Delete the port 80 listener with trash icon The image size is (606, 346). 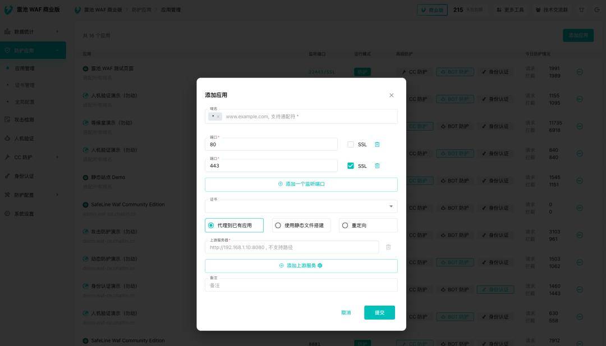[377, 144]
